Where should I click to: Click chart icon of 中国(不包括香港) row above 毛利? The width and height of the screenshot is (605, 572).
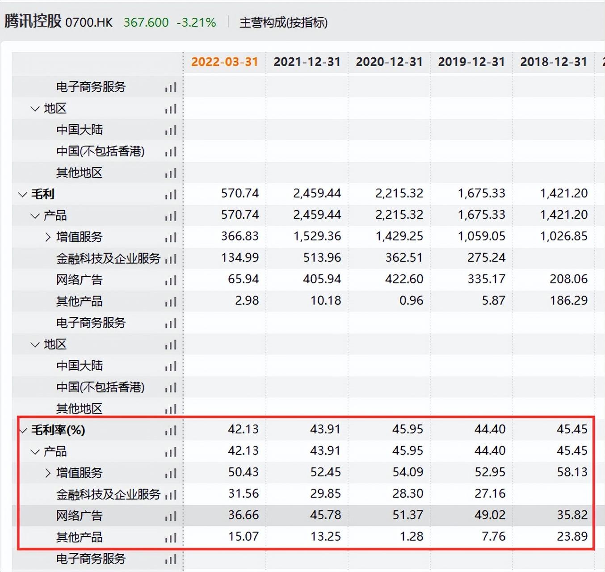[x=171, y=151]
